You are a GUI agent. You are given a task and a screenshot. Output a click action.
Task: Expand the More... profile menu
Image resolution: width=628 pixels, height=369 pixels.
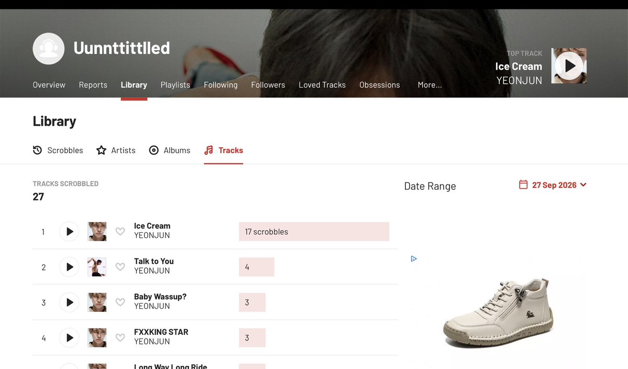[x=429, y=85]
